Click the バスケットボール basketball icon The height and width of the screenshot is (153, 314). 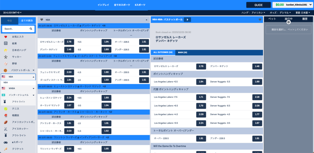point(6,70)
